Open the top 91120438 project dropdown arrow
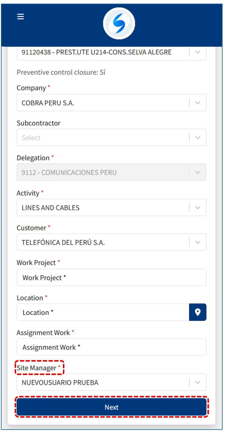 [x=198, y=52]
